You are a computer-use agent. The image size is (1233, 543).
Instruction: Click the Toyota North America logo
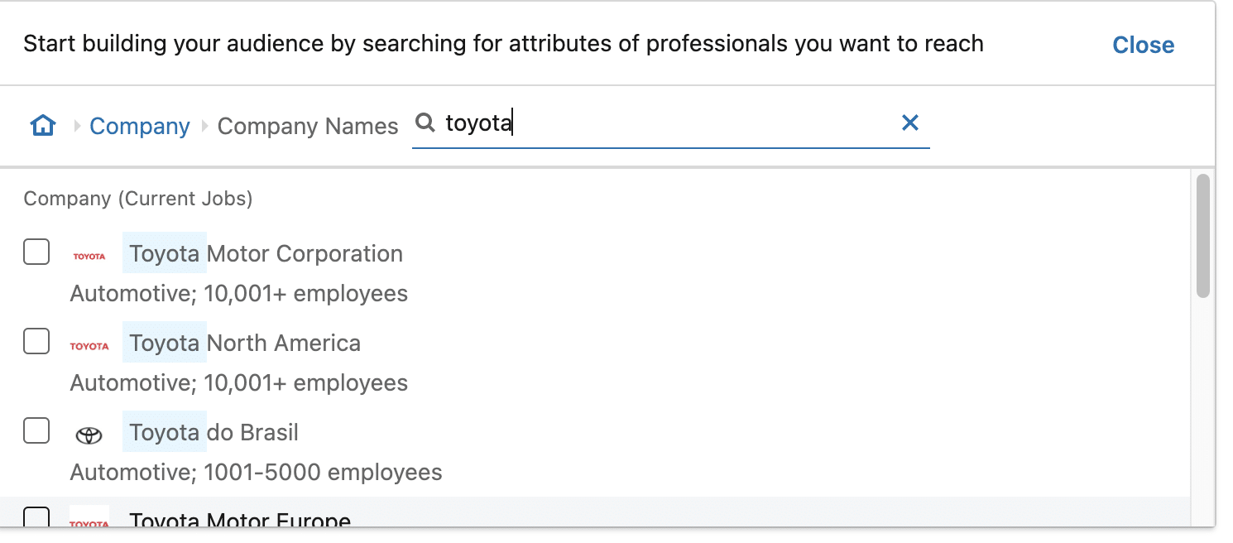click(89, 345)
